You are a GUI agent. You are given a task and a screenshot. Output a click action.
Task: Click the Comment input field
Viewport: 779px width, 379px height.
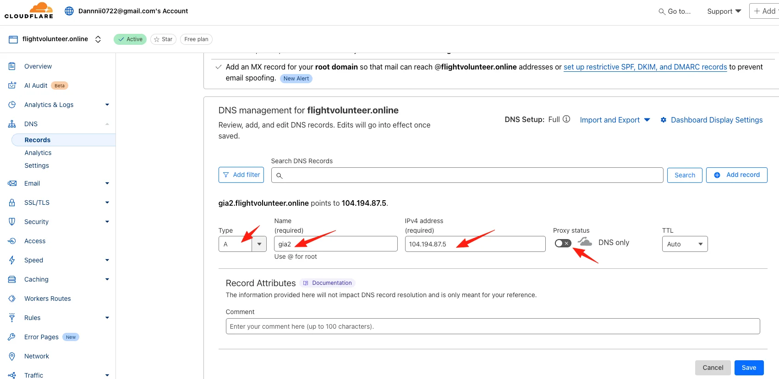(493, 326)
